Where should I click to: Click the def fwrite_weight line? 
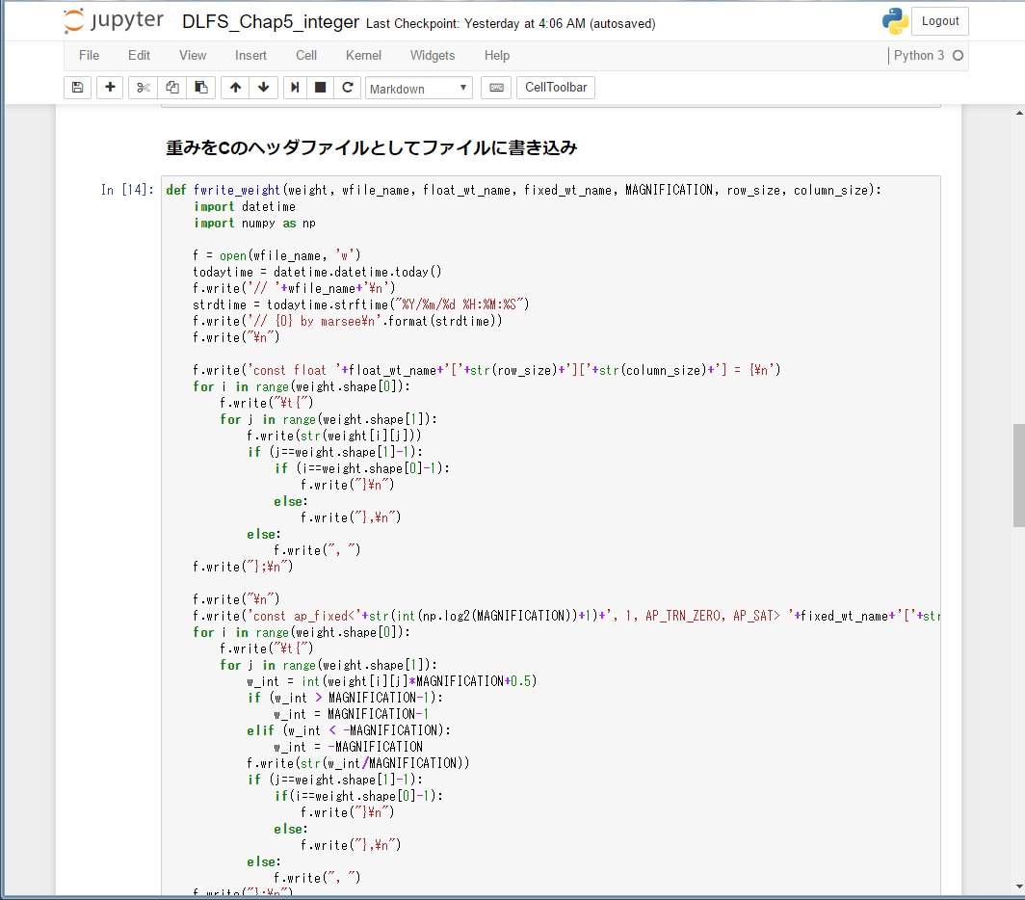[x=524, y=190]
